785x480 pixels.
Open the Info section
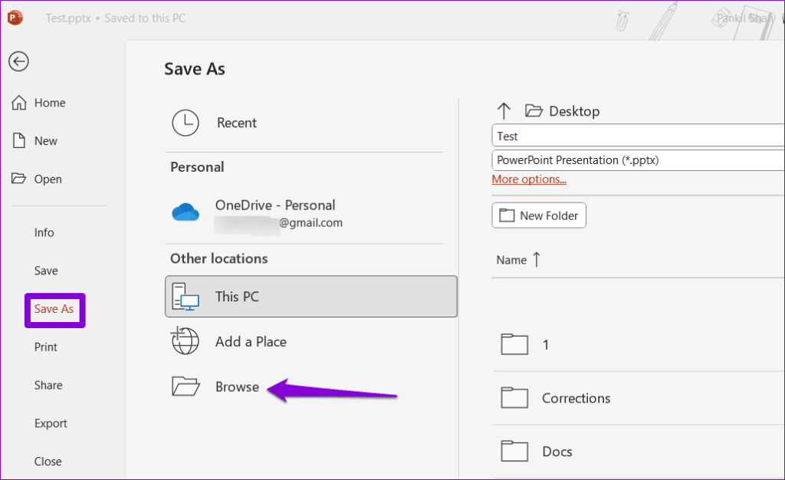44,232
